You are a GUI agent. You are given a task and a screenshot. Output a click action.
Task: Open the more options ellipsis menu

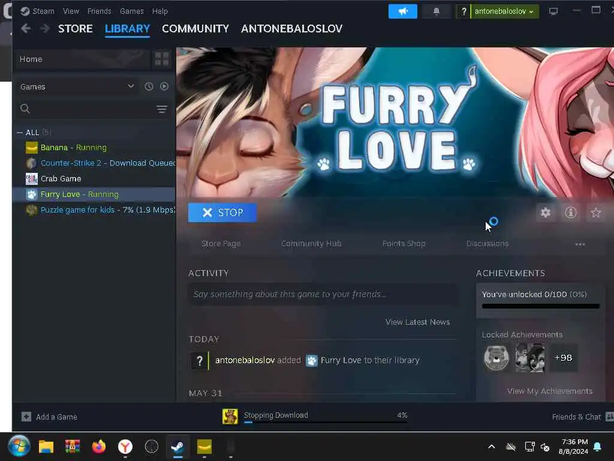tap(580, 244)
